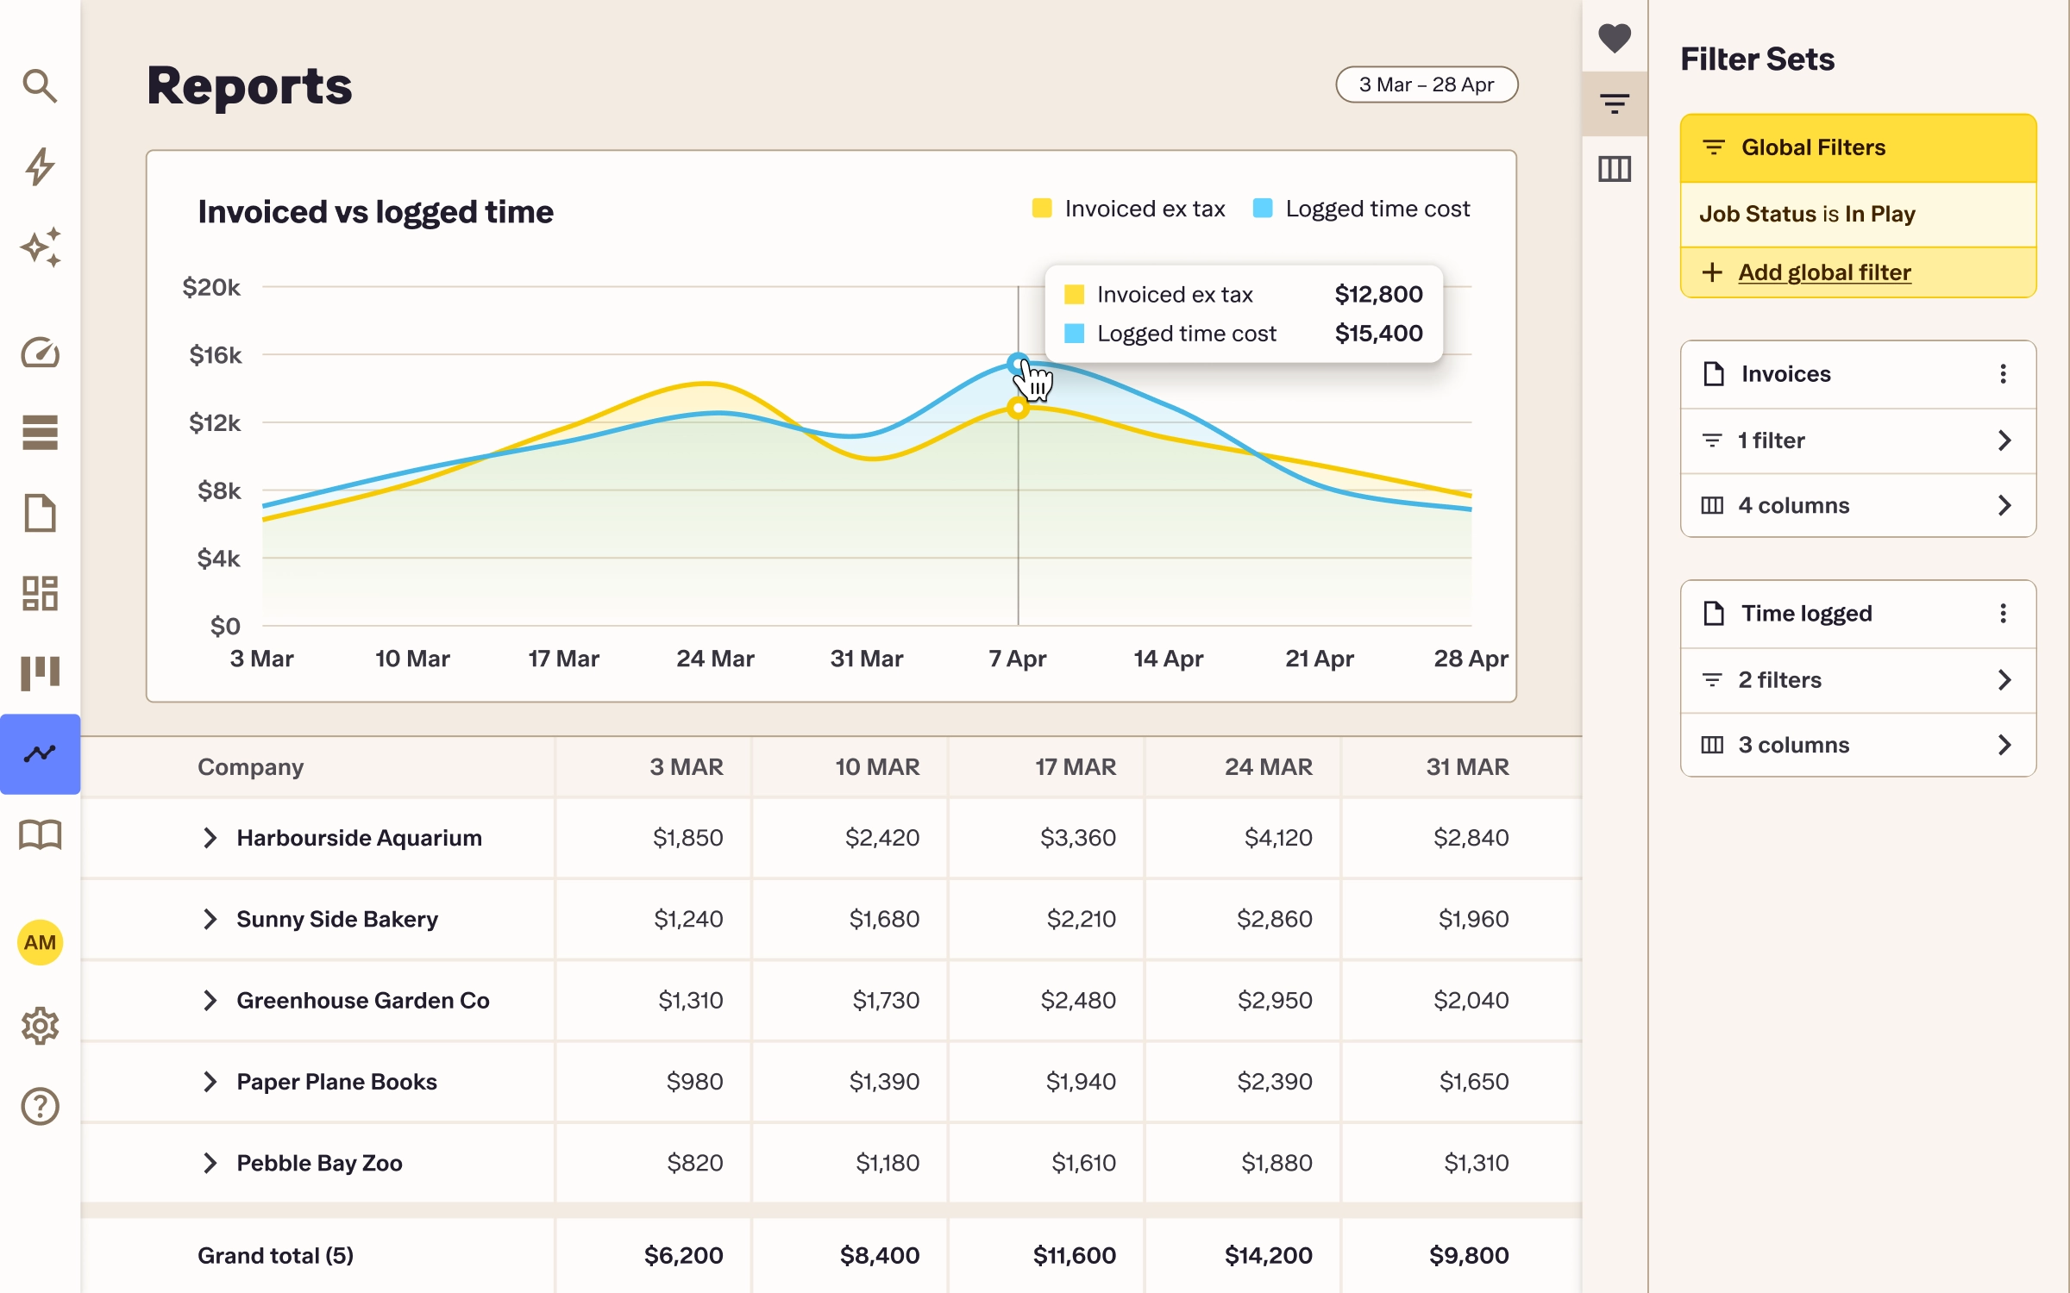Viewport: 2070px width, 1293px height.
Task: Expand the Greenhouse Garden Co row
Action: tap(210, 1000)
